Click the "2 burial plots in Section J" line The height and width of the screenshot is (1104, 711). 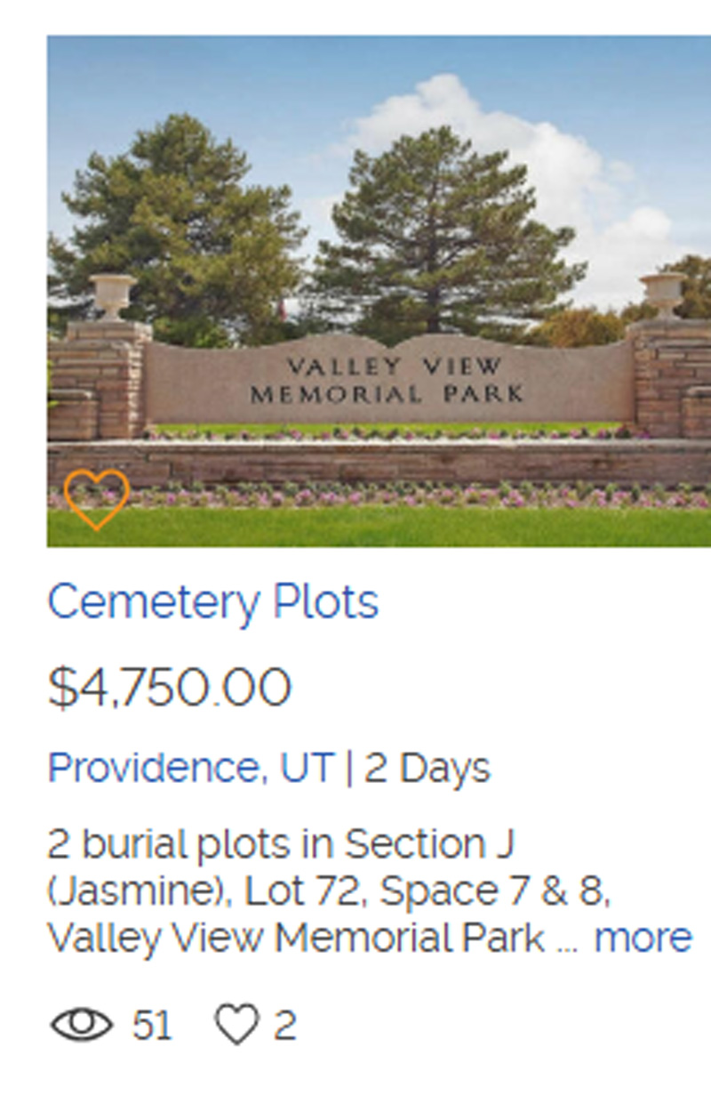coord(281,843)
